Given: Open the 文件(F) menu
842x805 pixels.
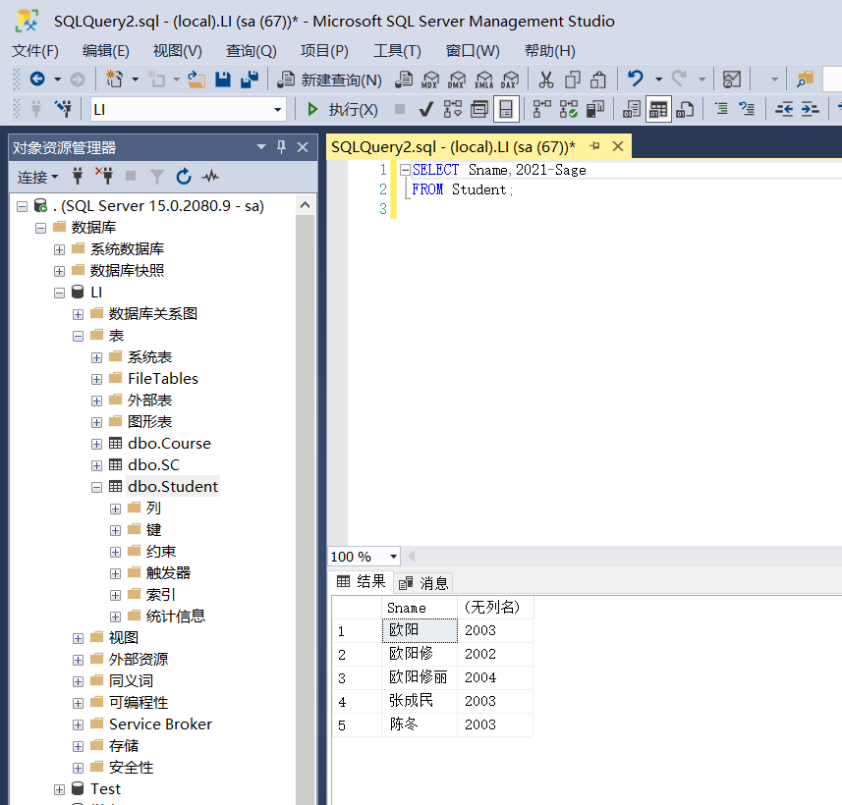Looking at the screenshot, I should 35,51.
